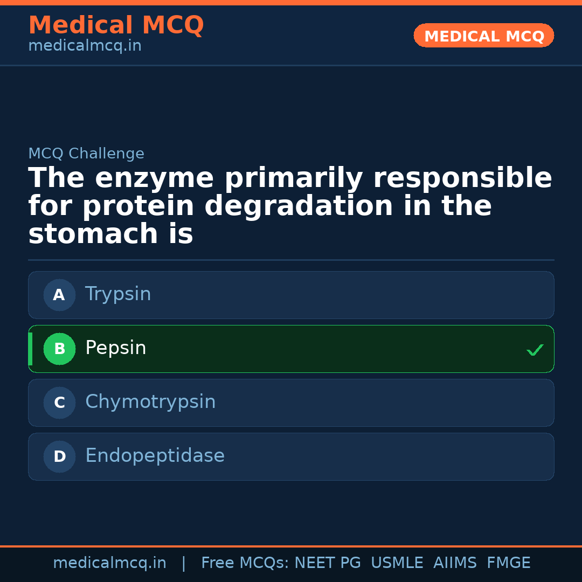This screenshot has height=582, width=582.
Task: Click the orange MEDICAL MCQ badge
Action: tap(484, 36)
